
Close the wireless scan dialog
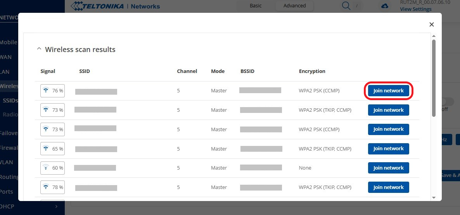[431, 24]
